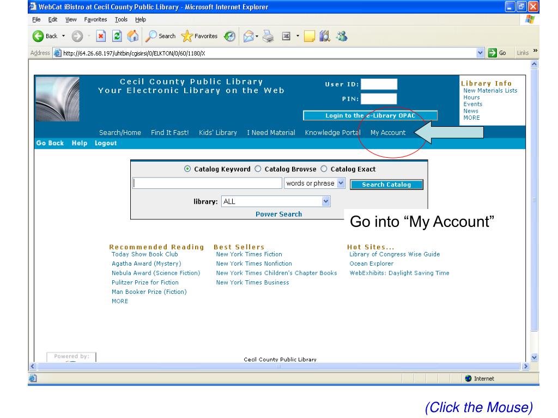Open the Mail button dropdown arrow
The height and width of the screenshot is (418, 558).
(257, 36)
